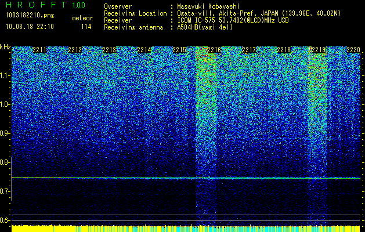Click the 2217 time marker

coord(249,50)
